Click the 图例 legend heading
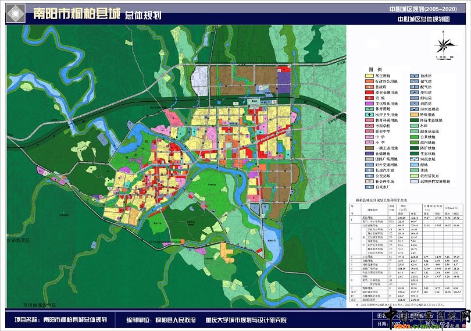Screen dimensions: 471x331 pyautogui.click(x=375, y=68)
